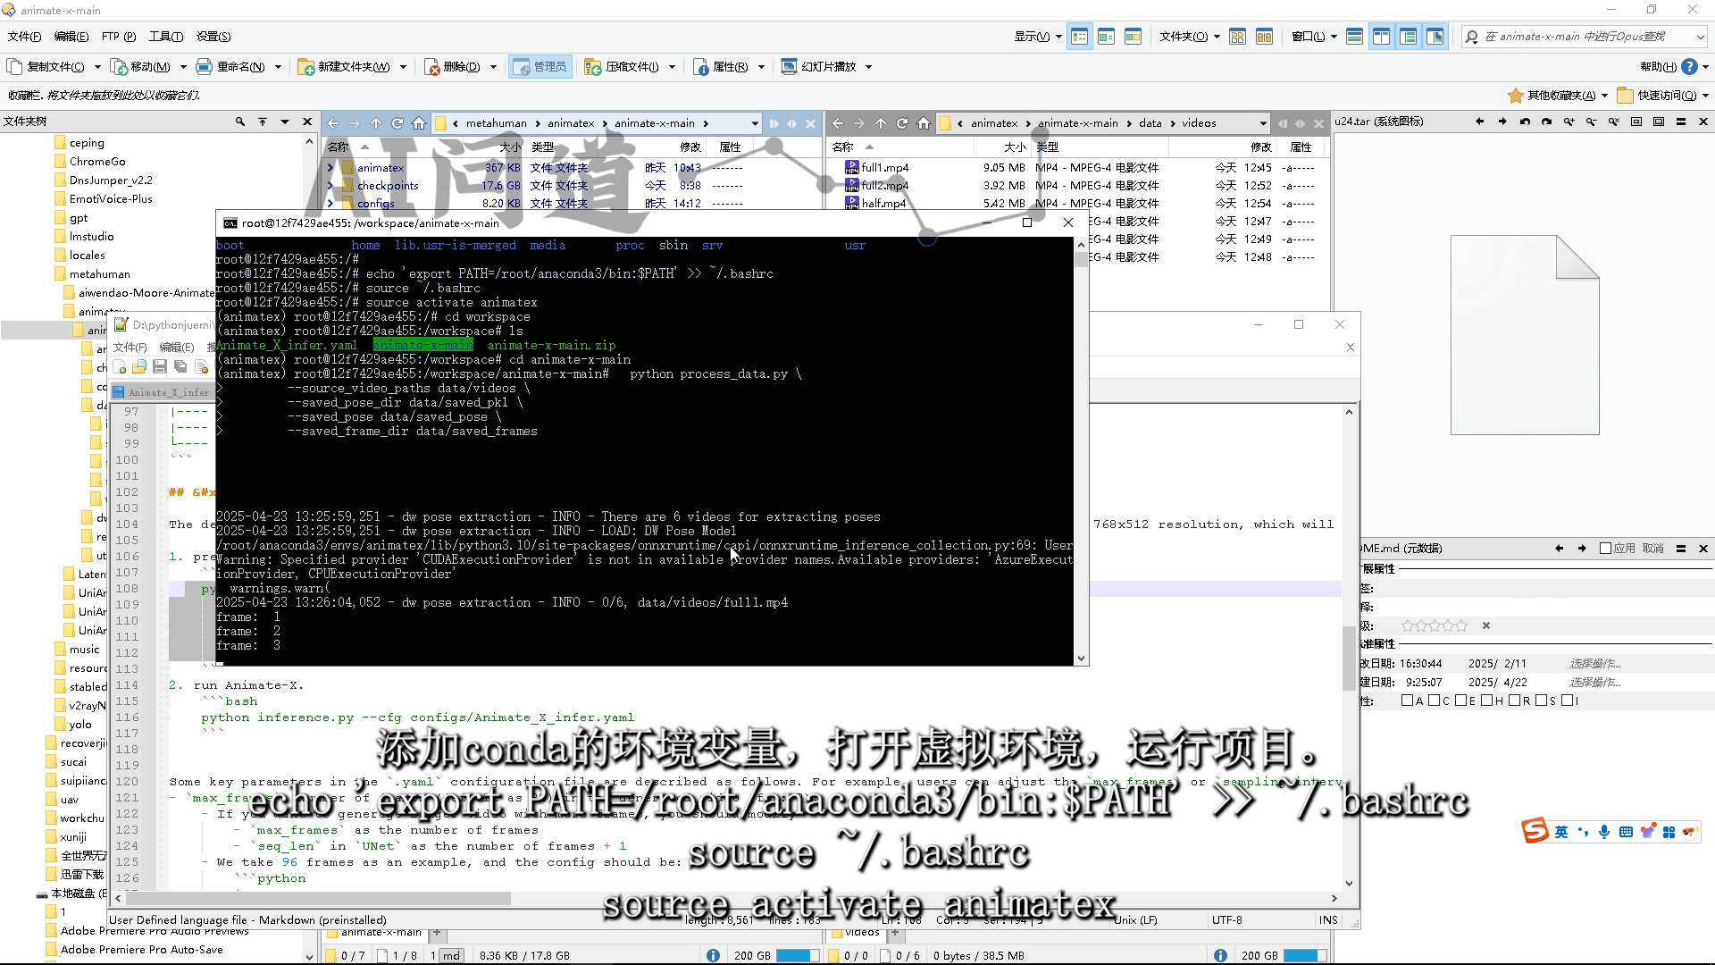Tick the 应用 checkbox in metadata panel
This screenshot has height=965, width=1715.
pos(1605,549)
